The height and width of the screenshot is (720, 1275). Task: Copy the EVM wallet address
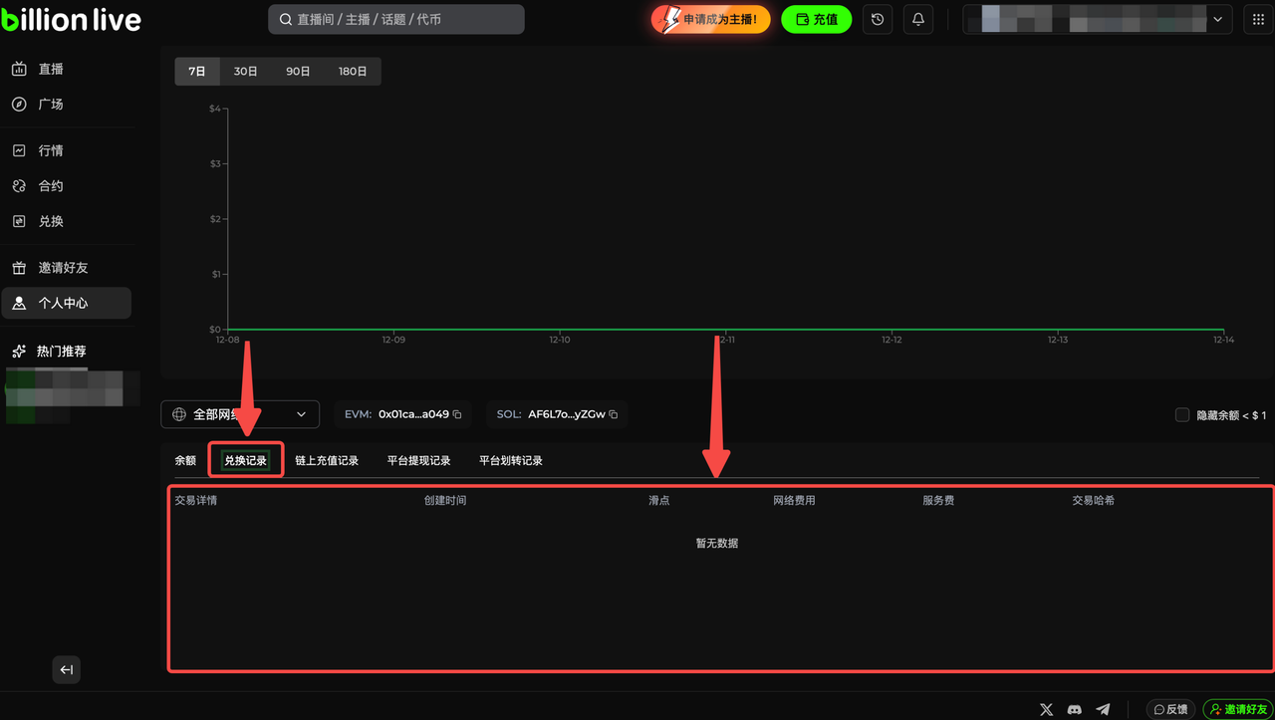(457, 414)
